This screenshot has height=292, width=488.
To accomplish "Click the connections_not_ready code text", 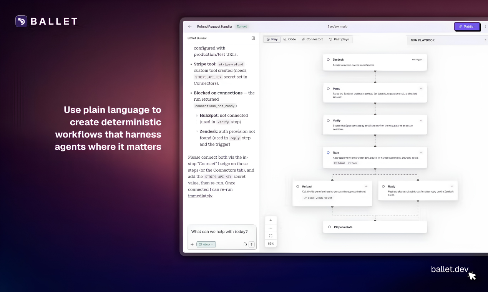I will 215,106.
